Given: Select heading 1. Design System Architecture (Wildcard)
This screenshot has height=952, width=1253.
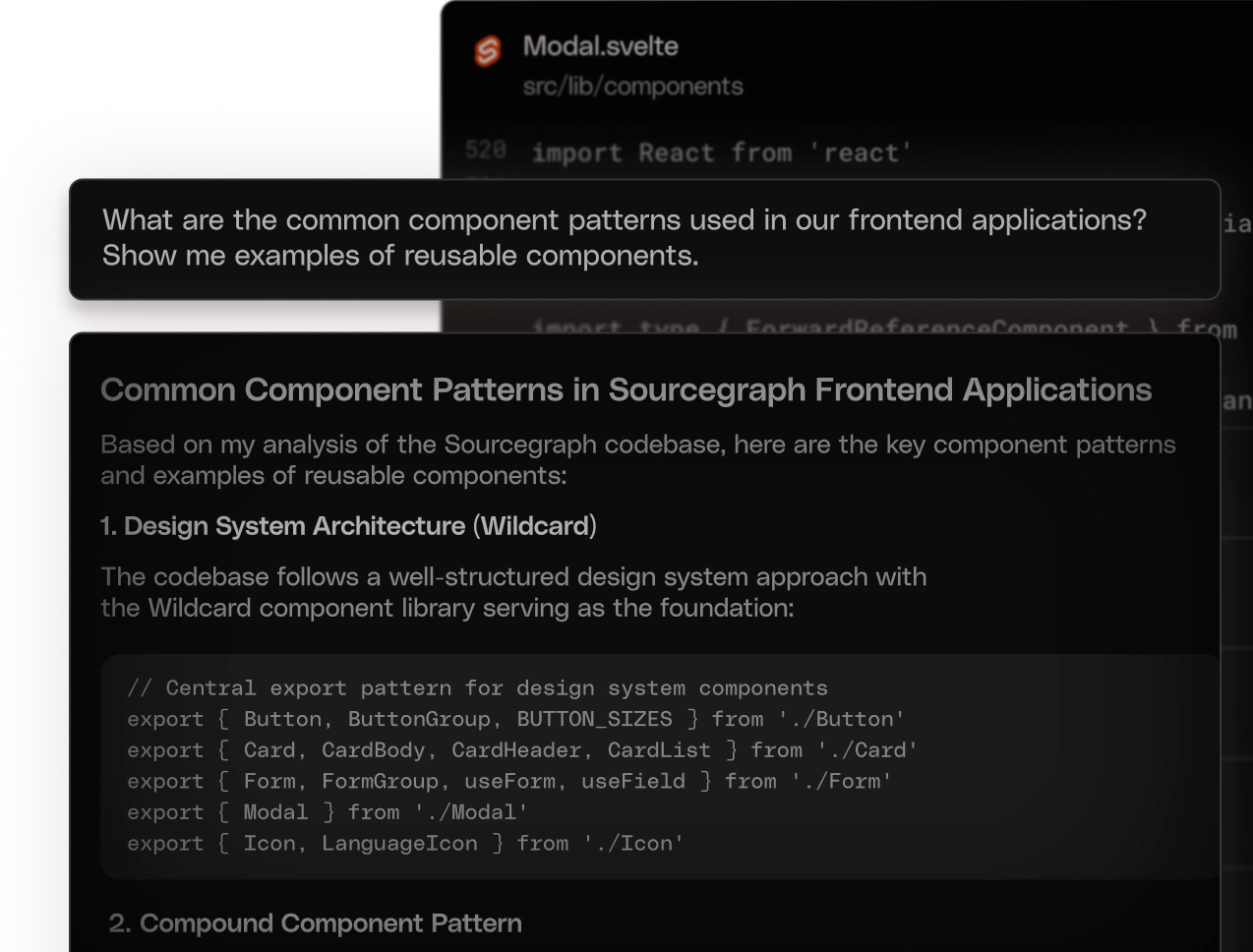Looking at the screenshot, I should click(348, 526).
